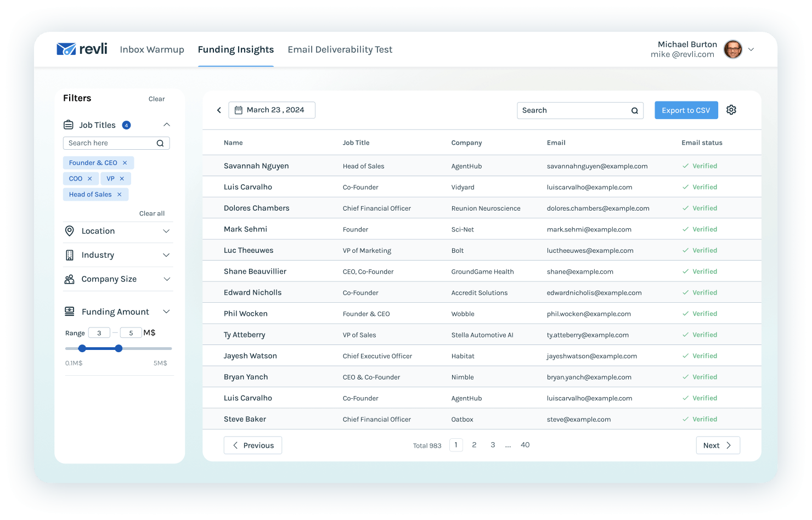812x520 pixels.
Task: Click the minimum range field showing 3
Action: click(99, 333)
